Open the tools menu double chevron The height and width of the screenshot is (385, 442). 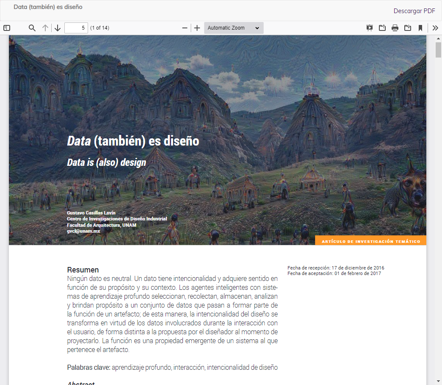pyautogui.click(x=435, y=28)
